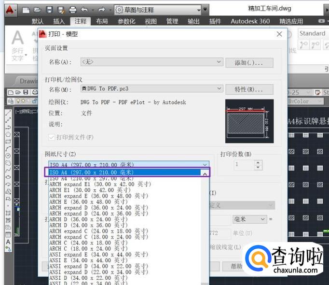Select the Multiline Text tool in the ribbon
Image resolution: width=329 pixels, height=285 pixels.
tap(18, 45)
